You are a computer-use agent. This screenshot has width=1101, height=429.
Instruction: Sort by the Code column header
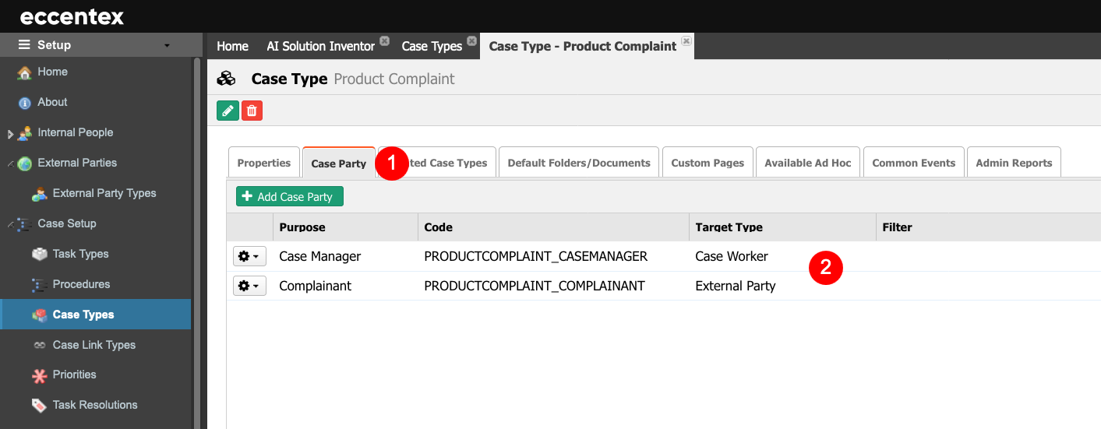[553, 227]
